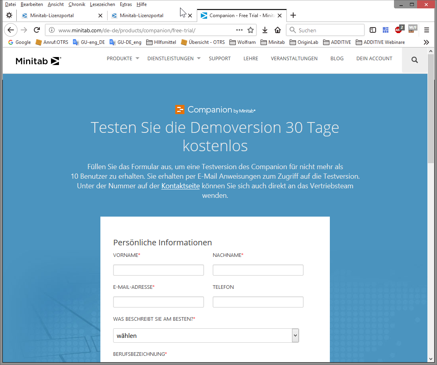
Task: Expand the ADDITIVE bookmark folder
Action: [x=337, y=42]
